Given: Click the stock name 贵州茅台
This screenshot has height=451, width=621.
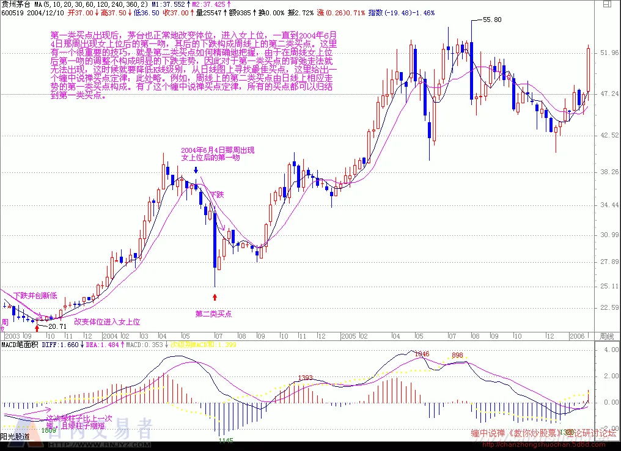Looking at the screenshot, I should coord(15,4).
